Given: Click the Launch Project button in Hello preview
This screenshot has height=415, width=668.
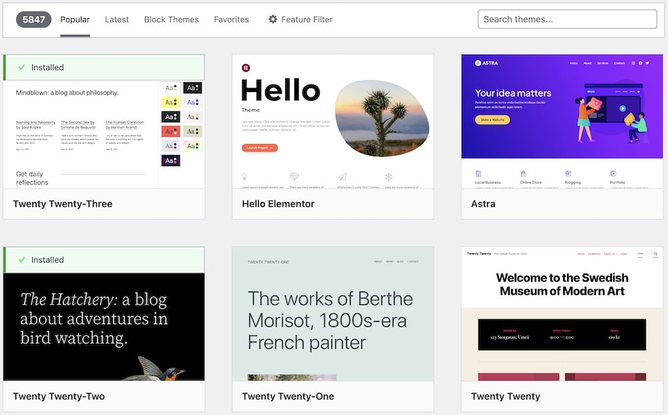Looking at the screenshot, I should [x=260, y=147].
